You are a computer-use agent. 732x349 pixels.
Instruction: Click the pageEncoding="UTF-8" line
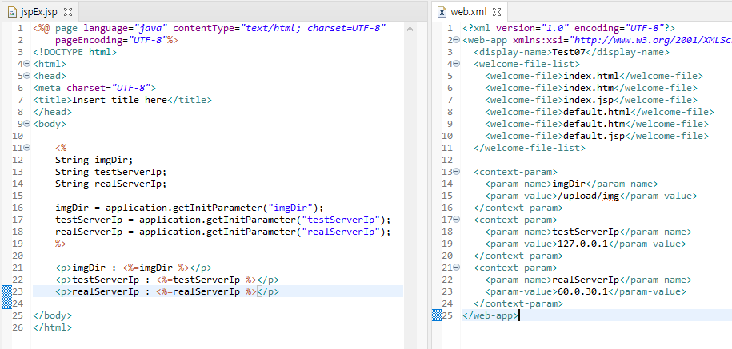pyautogui.click(x=117, y=40)
